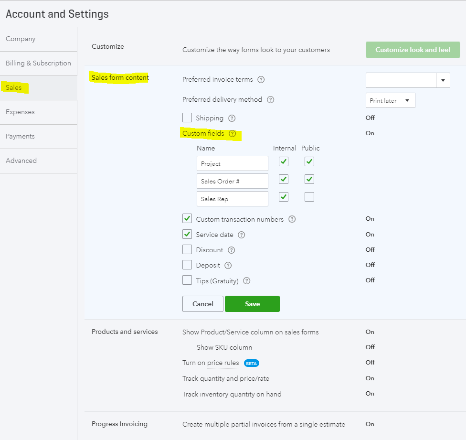Check the Public box for Sales Rep
Screen dimensions: 466x440
pyautogui.click(x=309, y=197)
